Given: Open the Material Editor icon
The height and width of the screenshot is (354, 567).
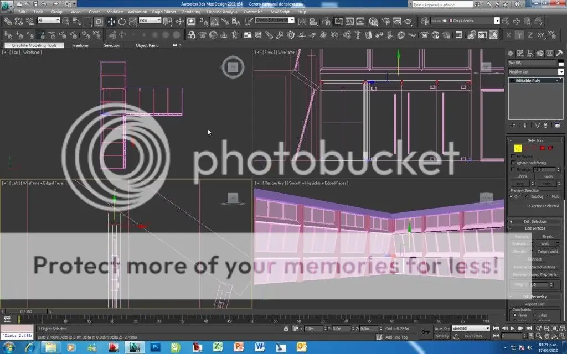Looking at the screenshot, I should point(374,22).
